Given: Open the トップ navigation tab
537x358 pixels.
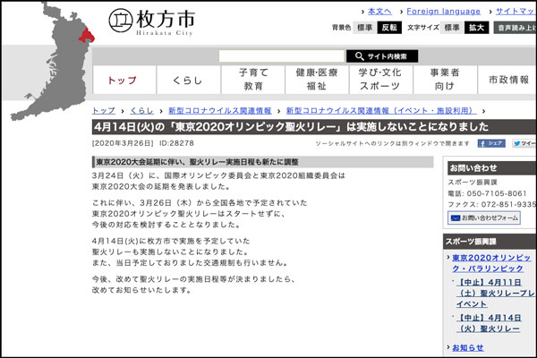Looking at the screenshot, I should pyautogui.click(x=122, y=80).
